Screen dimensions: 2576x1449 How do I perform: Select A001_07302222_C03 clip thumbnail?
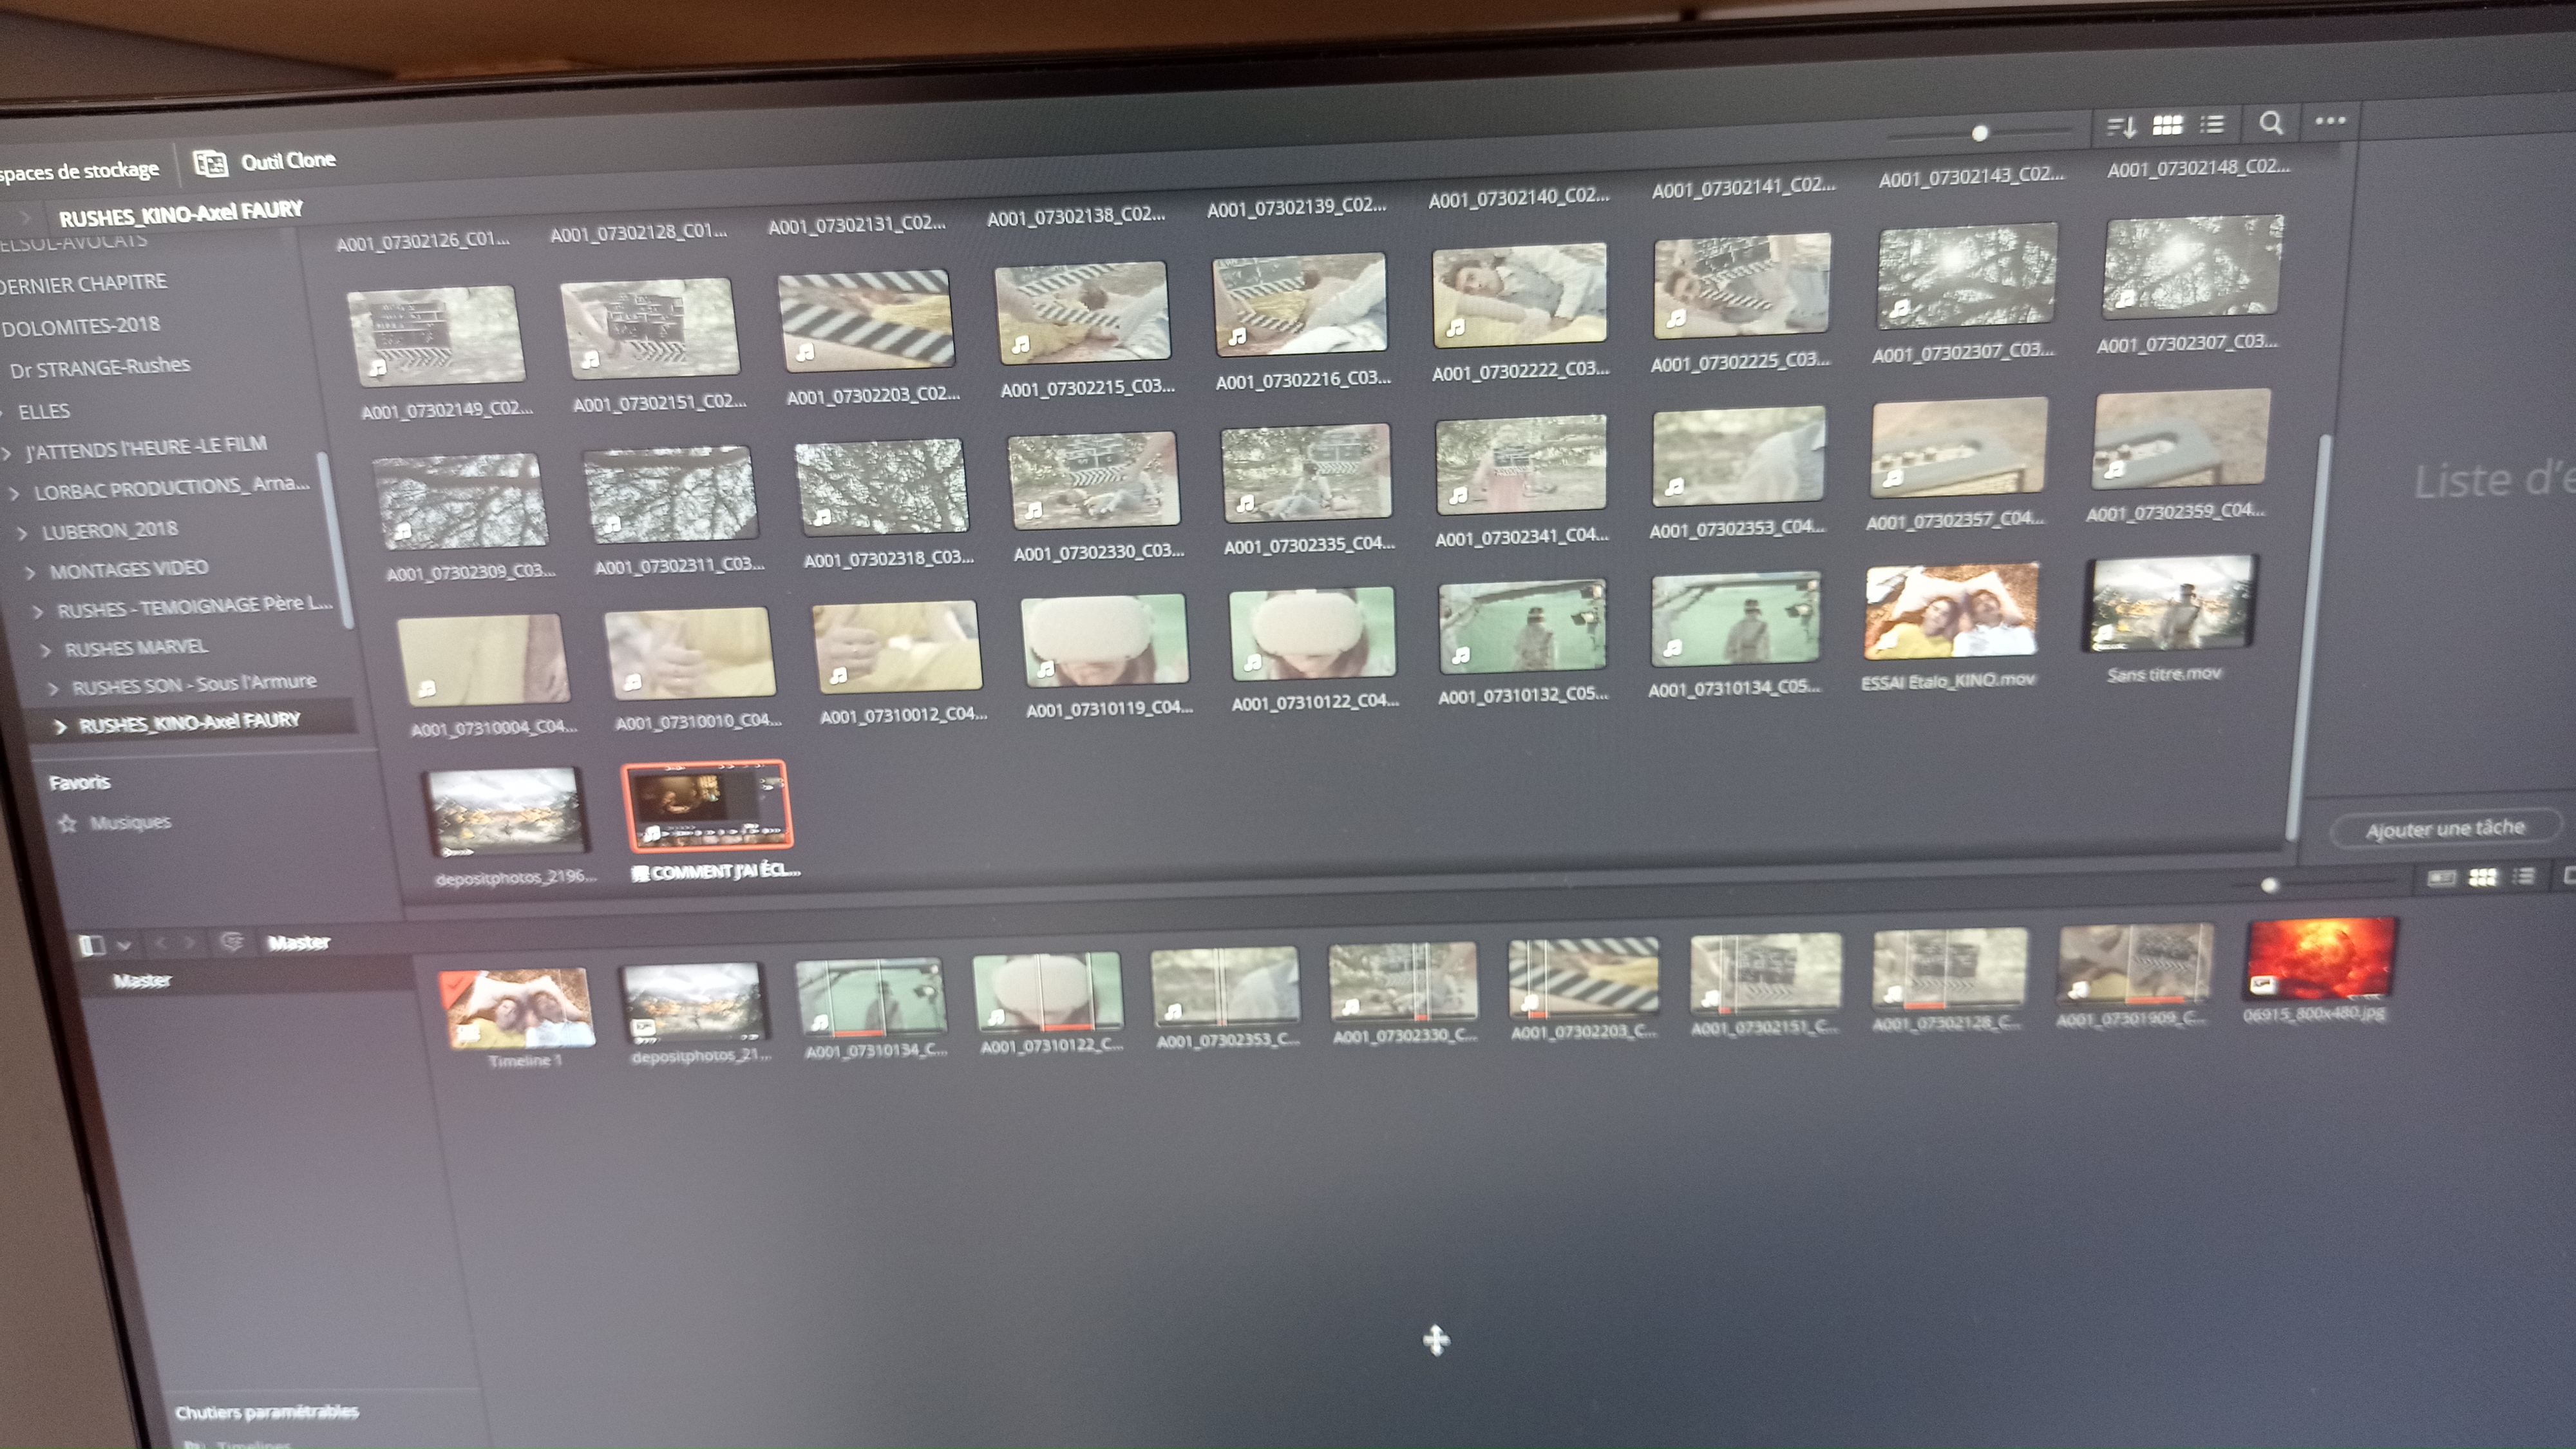click(1520, 295)
